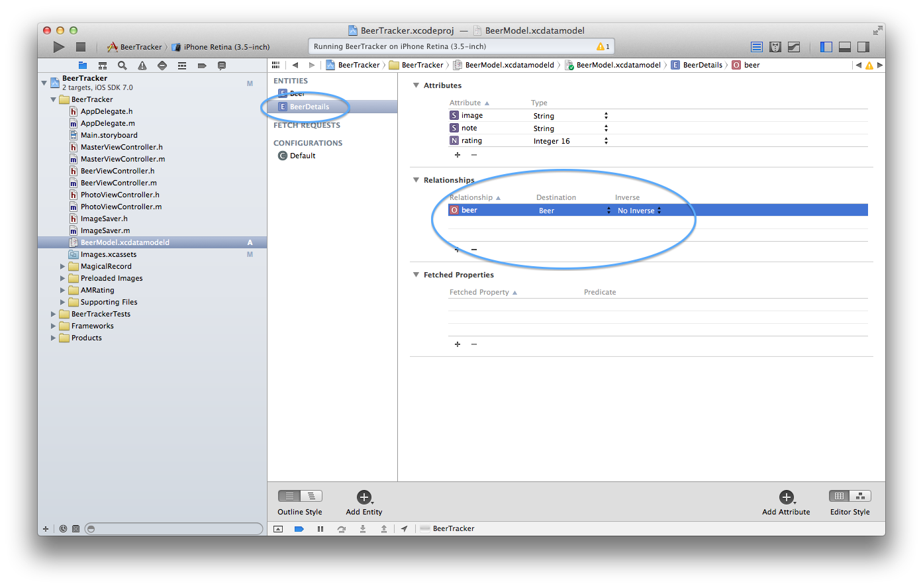Open the Debug navigator tab
The width and height of the screenshot is (923, 588).
tap(182, 66)
